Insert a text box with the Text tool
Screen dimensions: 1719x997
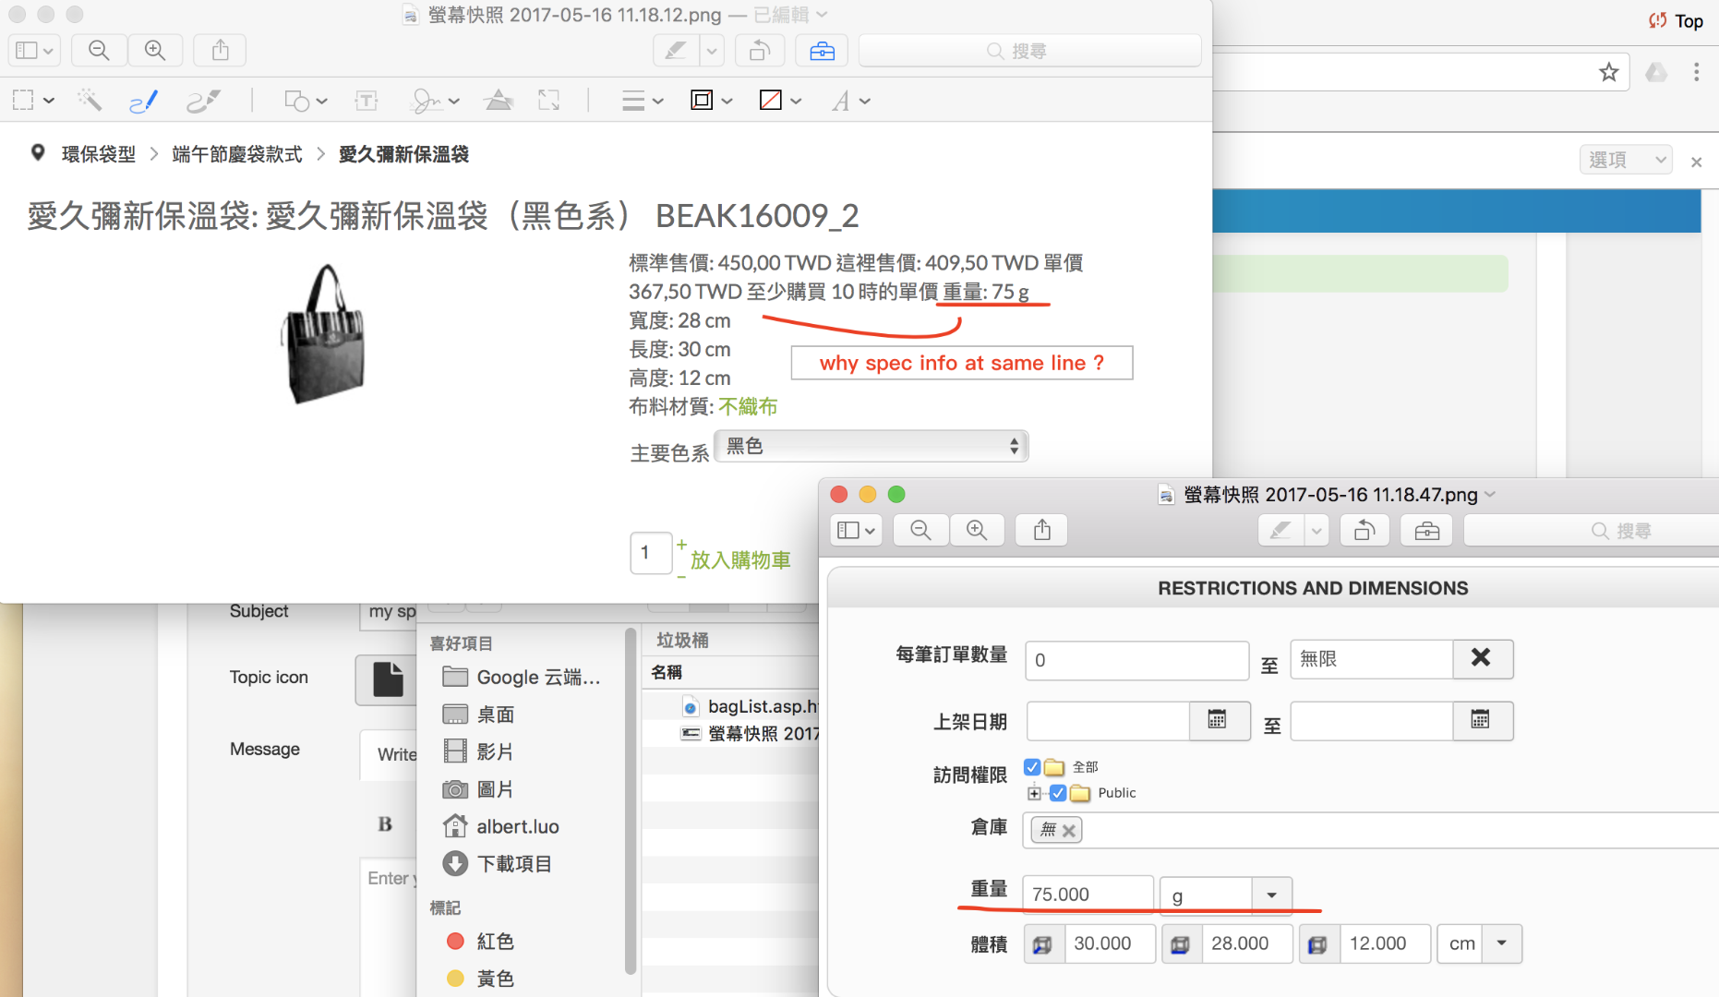[x=367, y=100]
